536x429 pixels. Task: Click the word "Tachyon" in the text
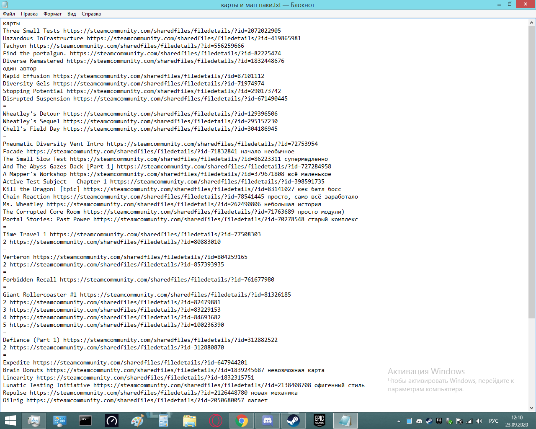pyautogui.click(x=15, y=46)
